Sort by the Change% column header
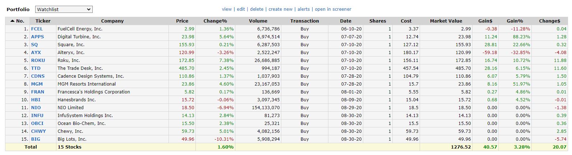The height and width of the screenshot is (155, 572). [x=215, y=21]
